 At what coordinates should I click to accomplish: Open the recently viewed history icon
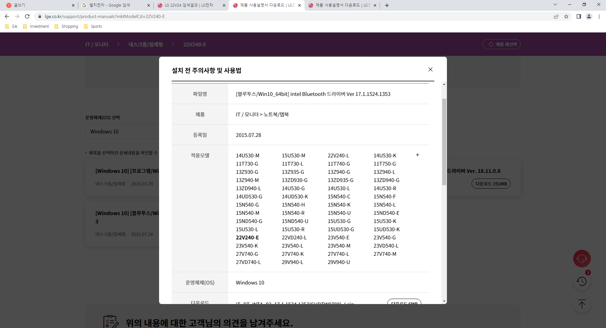click(x=582, y=281)
